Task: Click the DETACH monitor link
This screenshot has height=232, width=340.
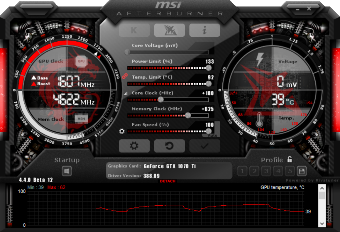Action: click(168, 181)
